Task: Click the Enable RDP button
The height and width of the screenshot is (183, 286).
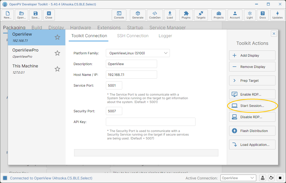Action: pos(252,94)
